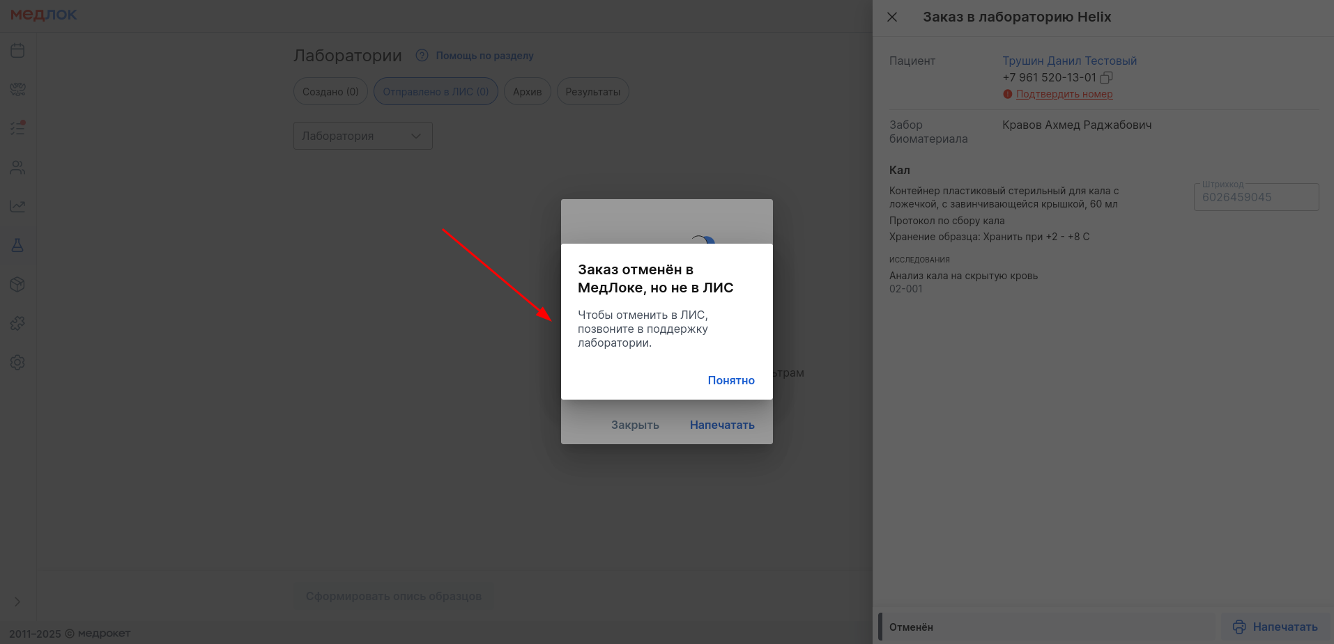
Task: Switch to the Архив tab
Action: 527,91
